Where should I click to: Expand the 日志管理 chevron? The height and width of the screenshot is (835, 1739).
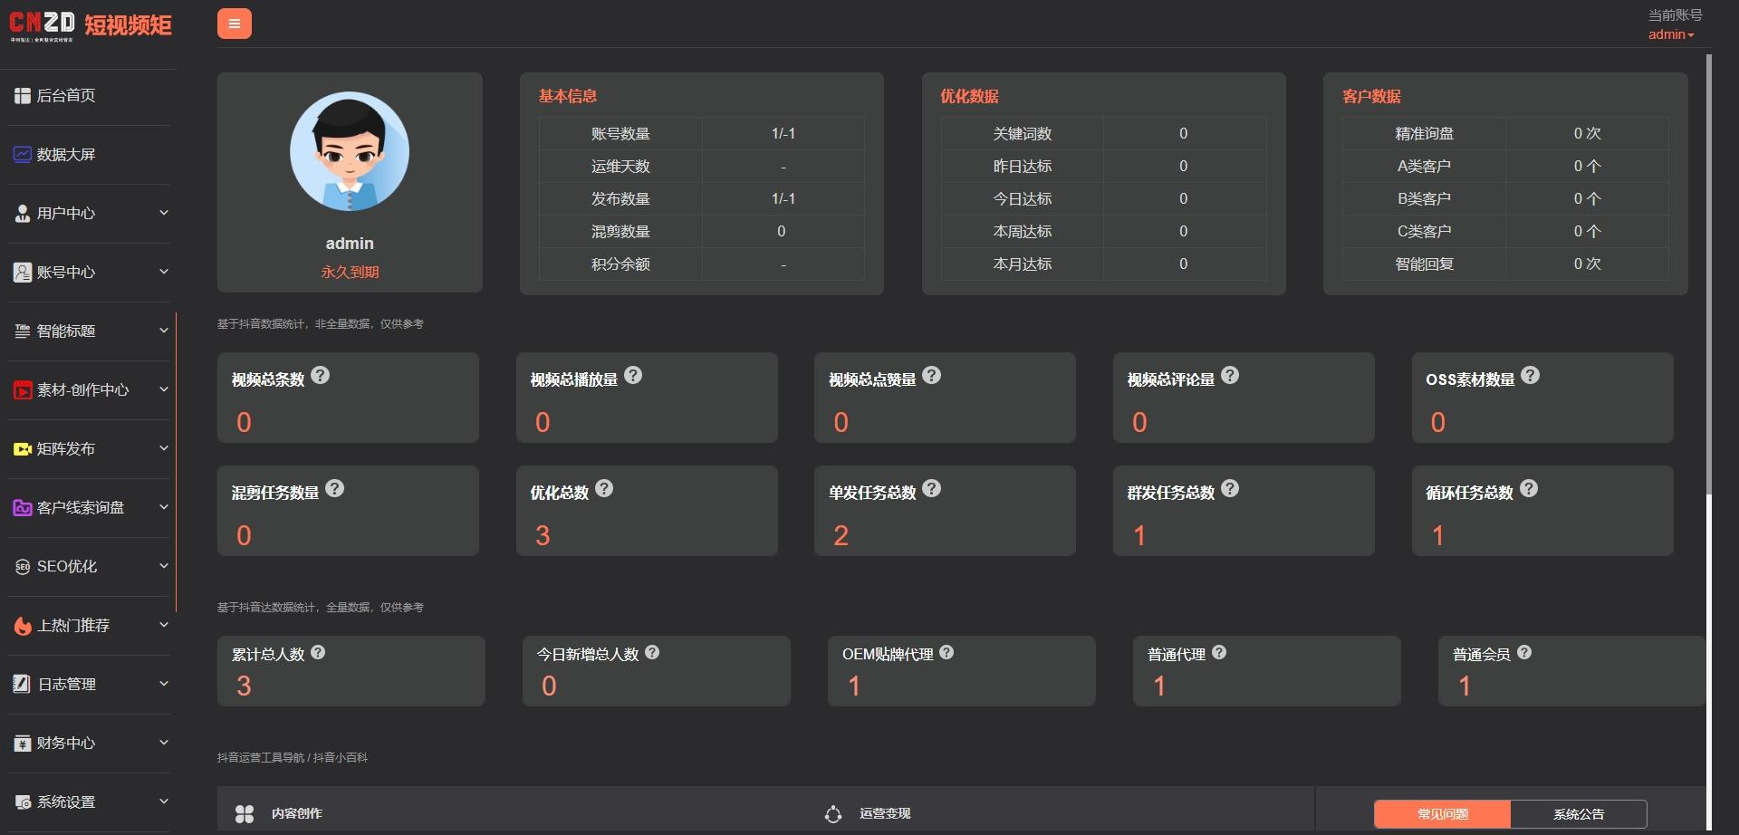click(x=164, y=684)
